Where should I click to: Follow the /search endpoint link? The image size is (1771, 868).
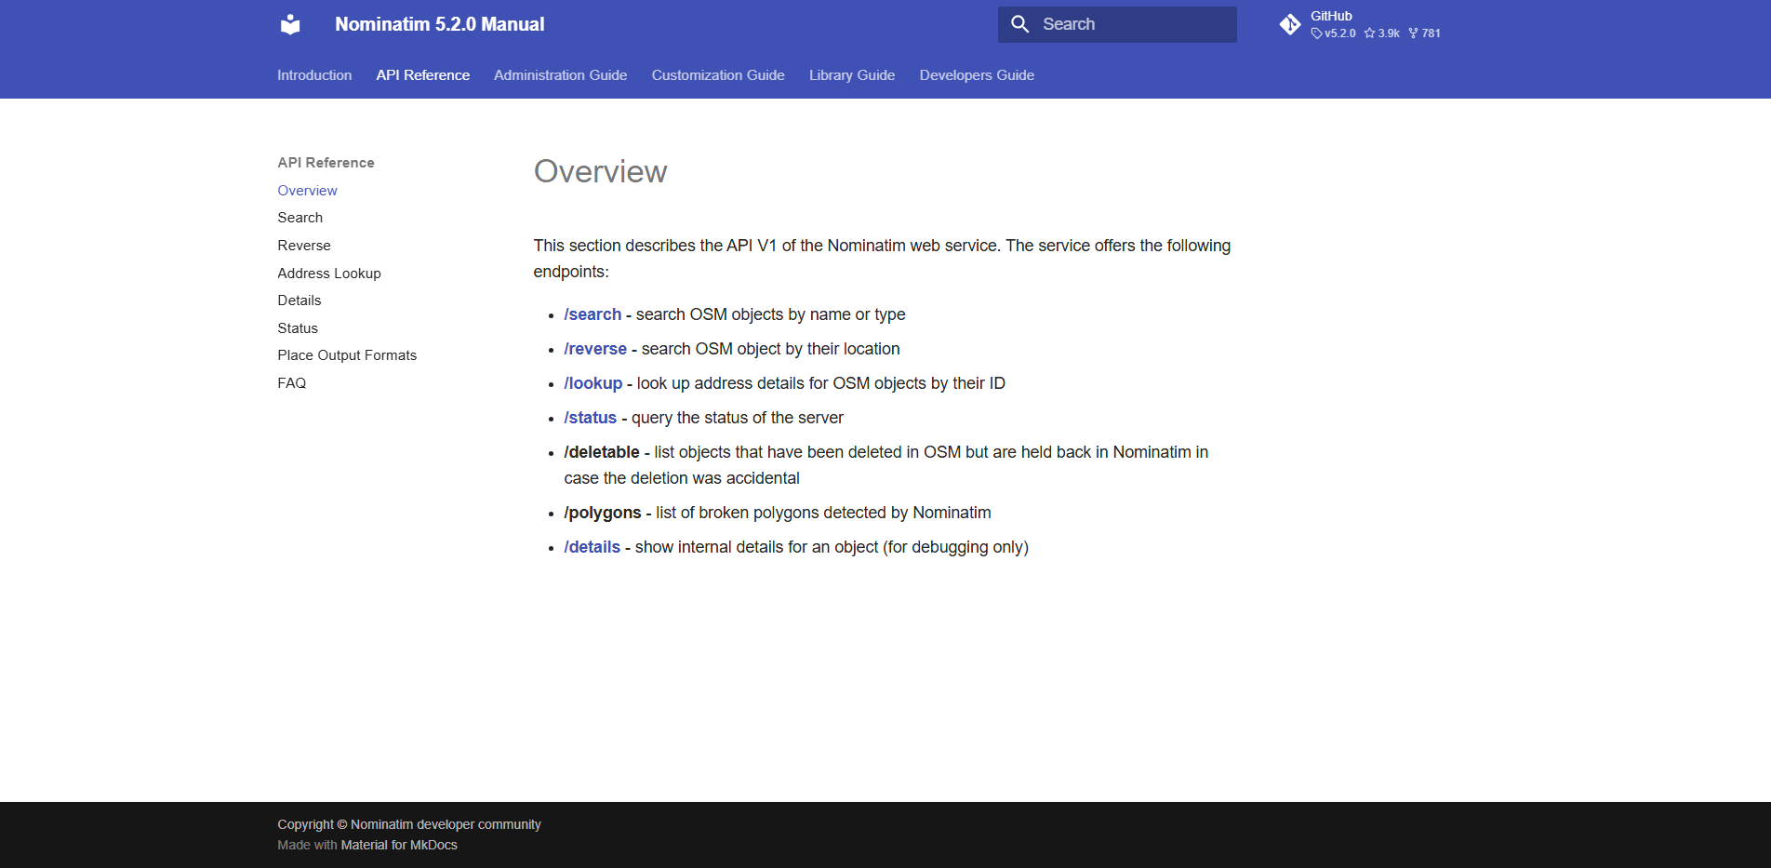pyautogui.click(x=592, y=314)
